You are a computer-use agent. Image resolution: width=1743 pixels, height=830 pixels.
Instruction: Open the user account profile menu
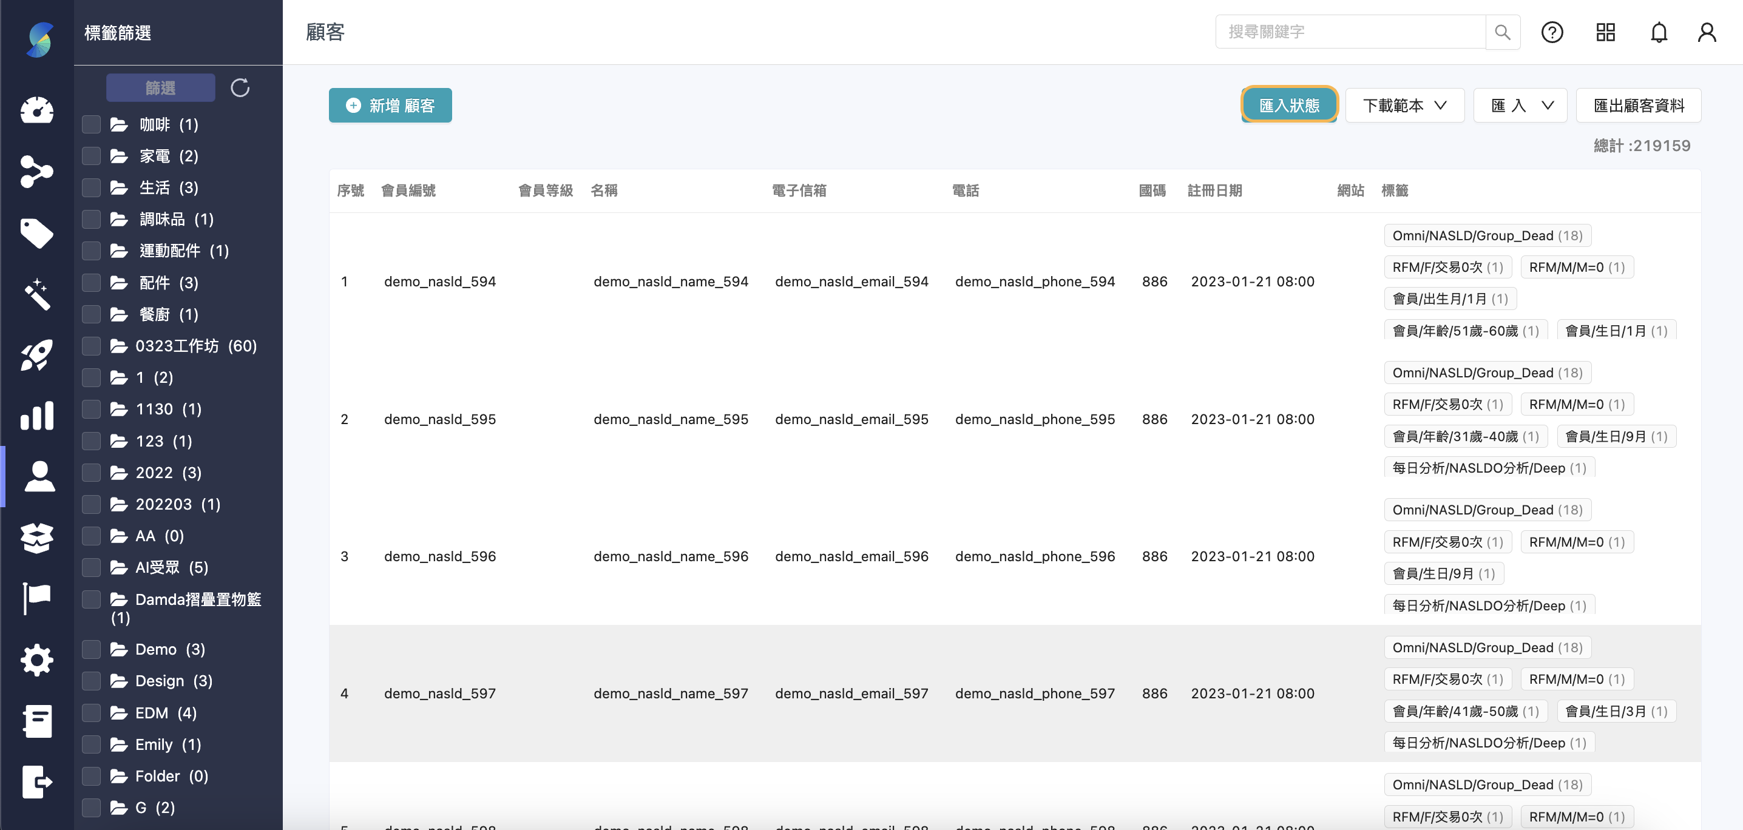point(1707,32)
